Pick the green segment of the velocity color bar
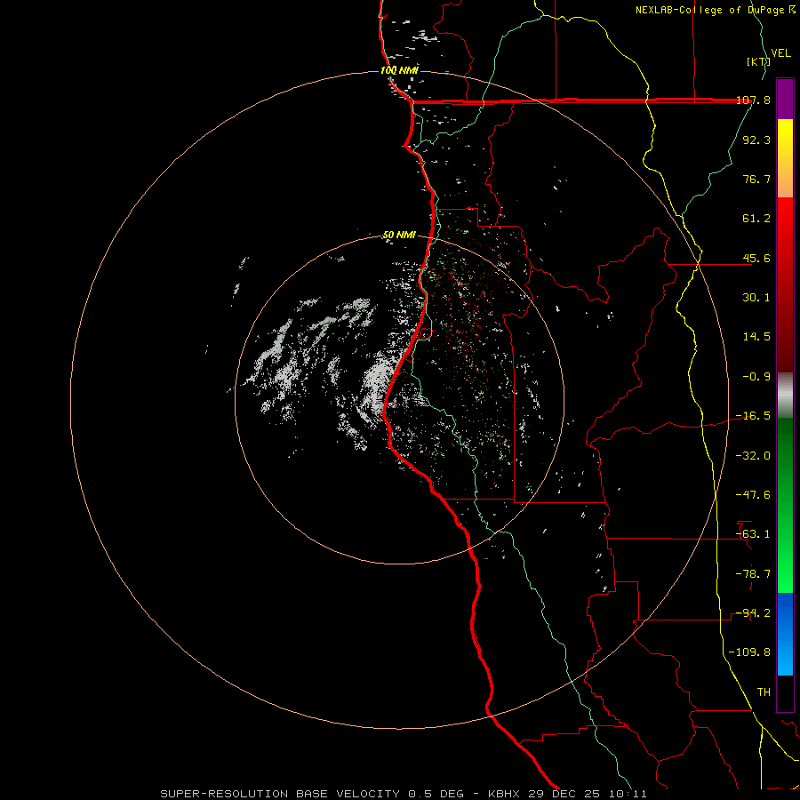This screenshot has height=800, width=800. tap(785, 505)
